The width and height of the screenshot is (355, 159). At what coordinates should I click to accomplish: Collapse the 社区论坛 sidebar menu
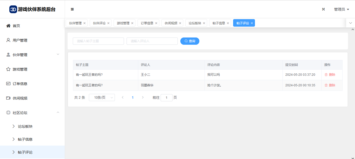pos(58,112)
